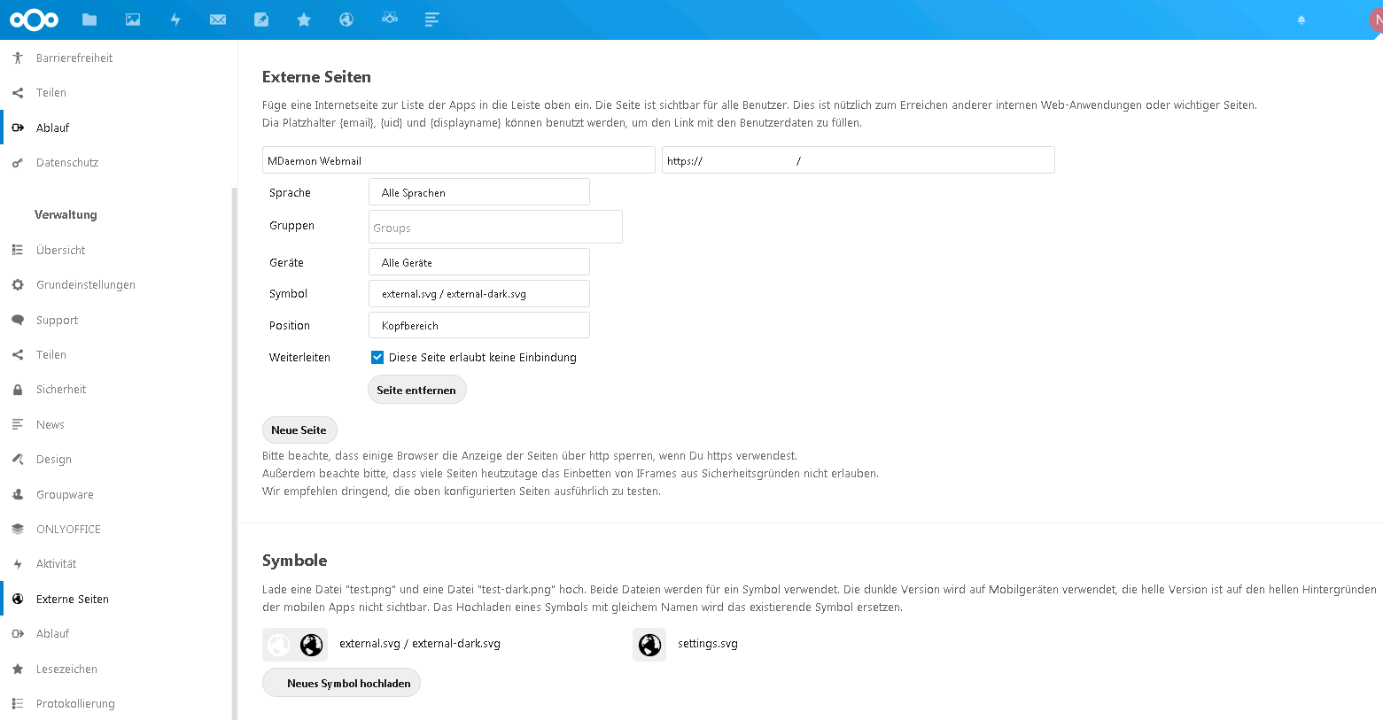Open the globe external site in header
The image size is (1383, 720).
[346, 19]
